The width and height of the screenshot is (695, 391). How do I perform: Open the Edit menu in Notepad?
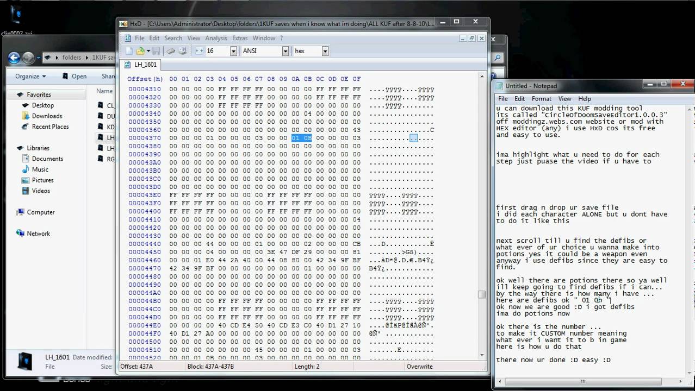tap(520, 99)
